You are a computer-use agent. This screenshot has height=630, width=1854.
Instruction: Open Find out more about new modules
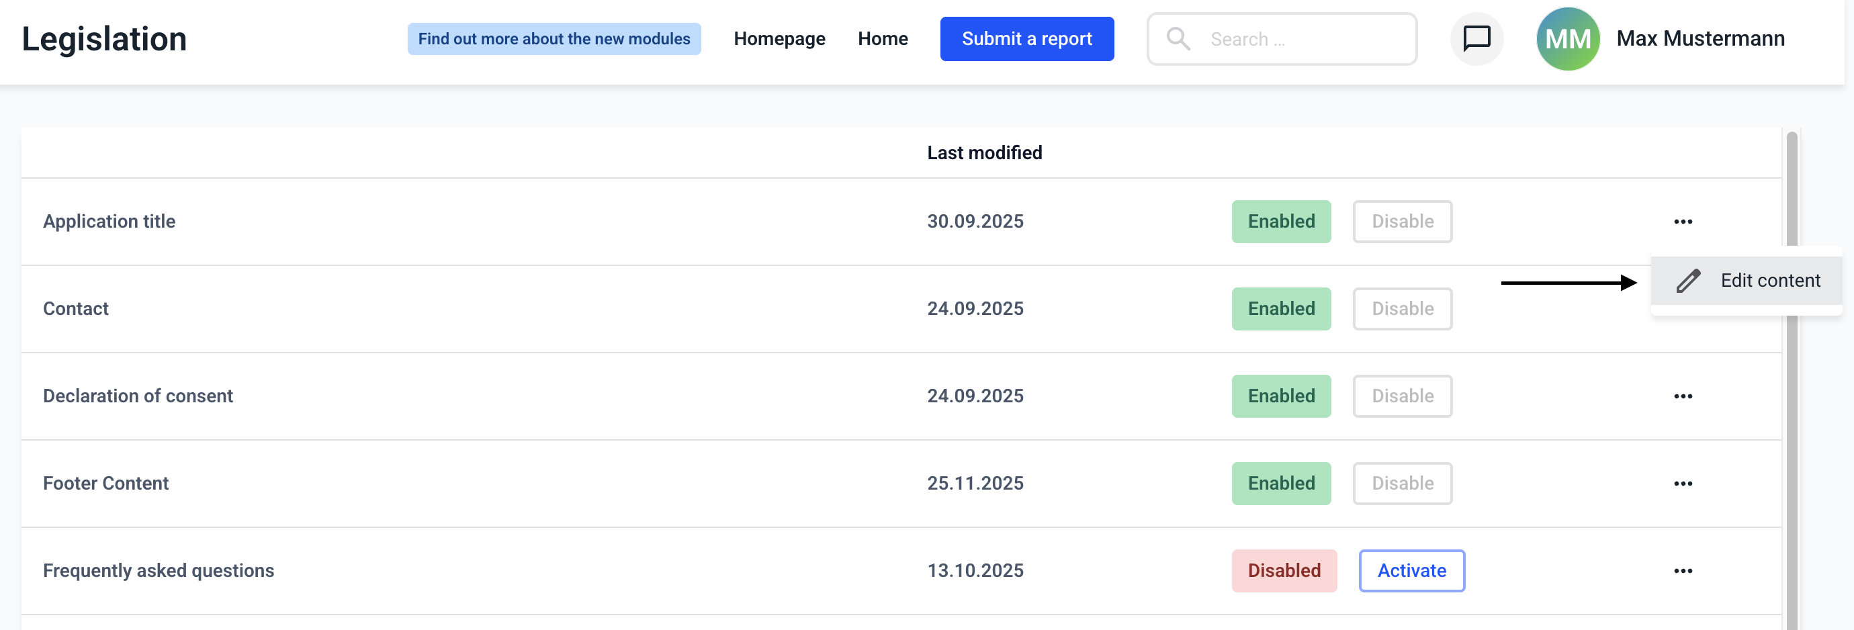(554, 39)
